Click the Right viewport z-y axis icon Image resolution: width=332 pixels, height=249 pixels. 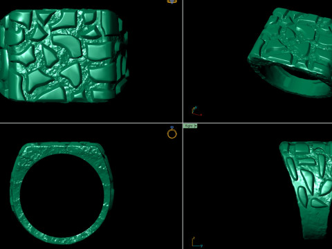coord(196,242)
